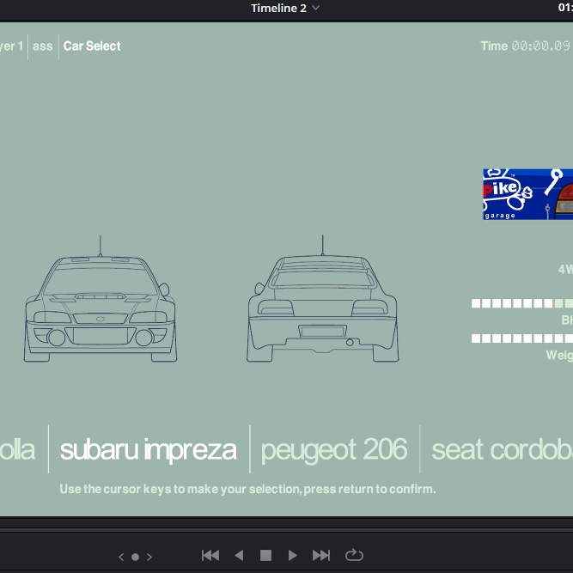The width and height of the screenshot is (573, 573).
Task: Go to next marker chevron
Action: click(x=149, y=557)
